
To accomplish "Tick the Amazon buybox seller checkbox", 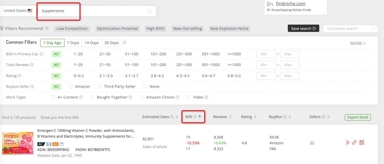I will tap(71, 86).
